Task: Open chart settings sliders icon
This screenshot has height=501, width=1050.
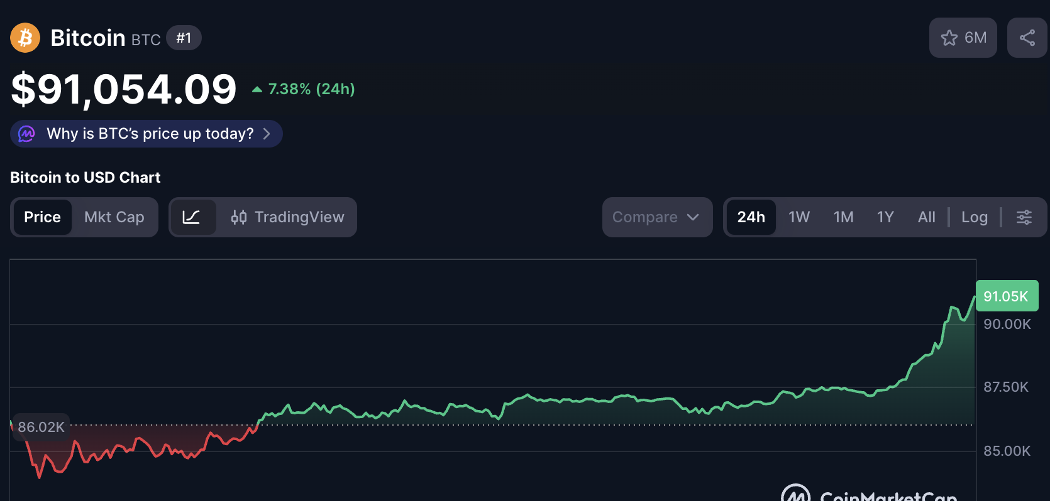Action: [1024, 217]
